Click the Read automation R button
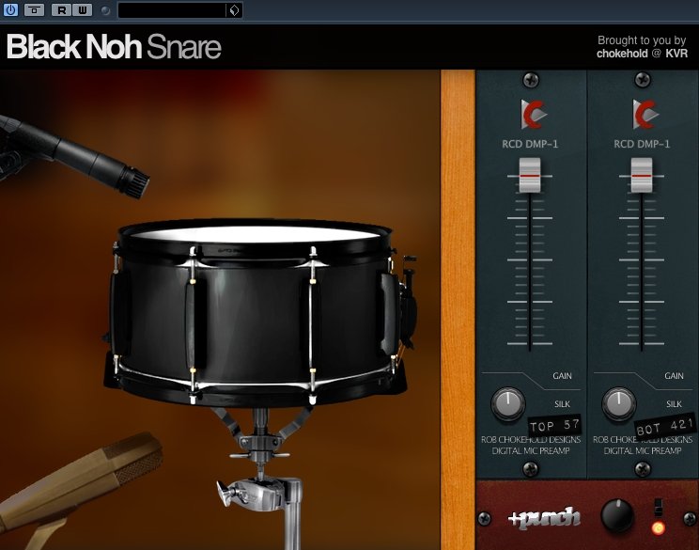The height and width of the screenshot is (550, 699). click(x=61, y=9)
